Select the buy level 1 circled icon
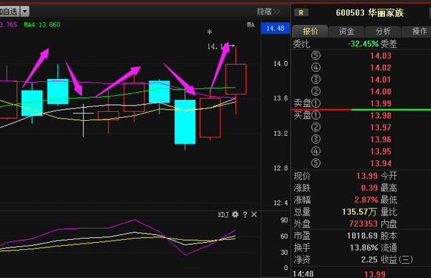Image resolution: width=431 pixels, height=278 pixels. click(x=316, y=115)
